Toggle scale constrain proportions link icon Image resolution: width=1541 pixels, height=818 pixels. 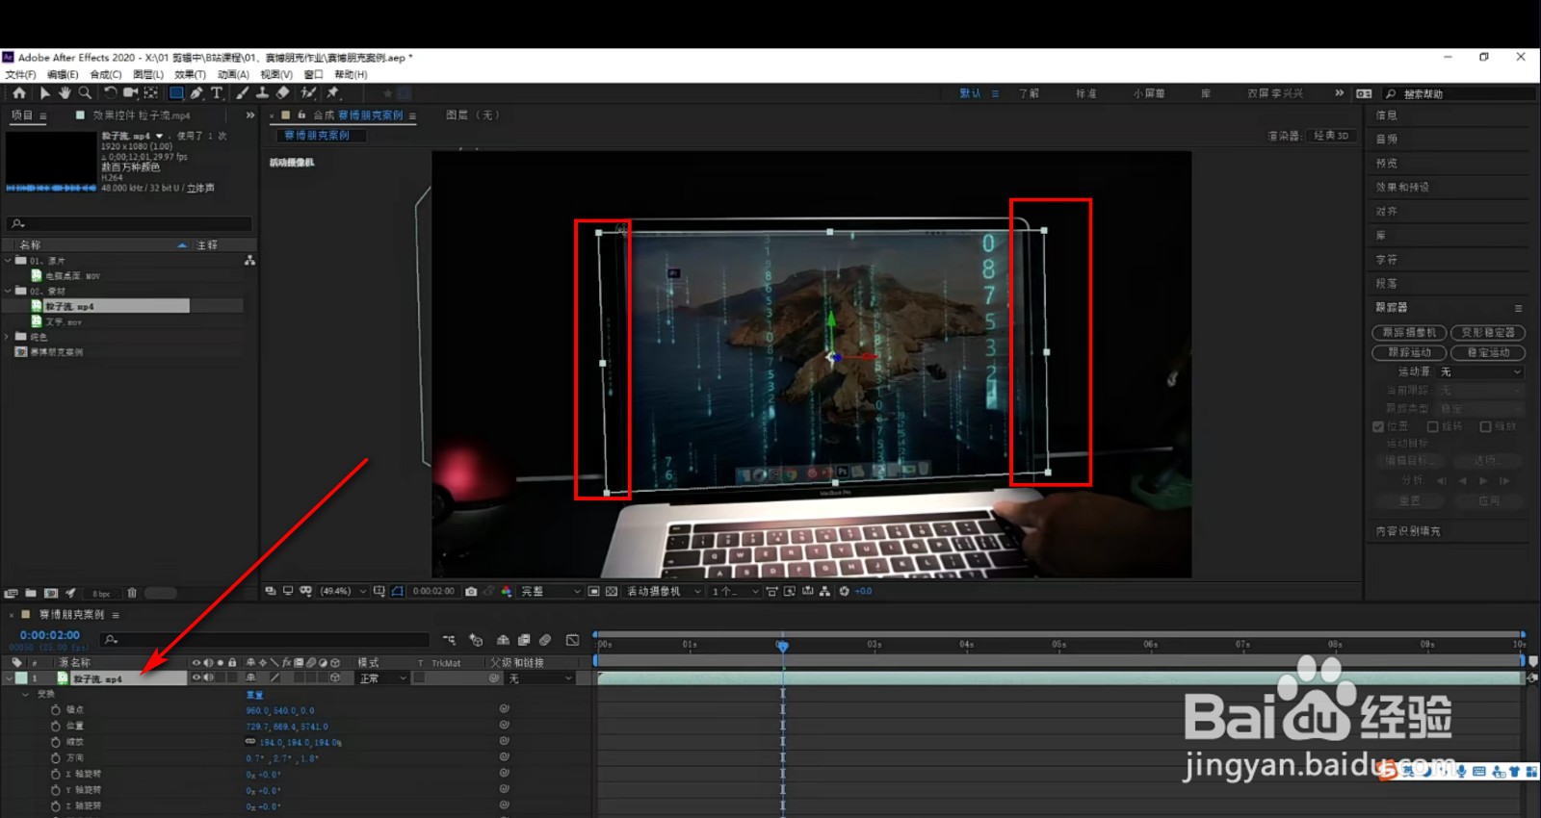[250, 742]
